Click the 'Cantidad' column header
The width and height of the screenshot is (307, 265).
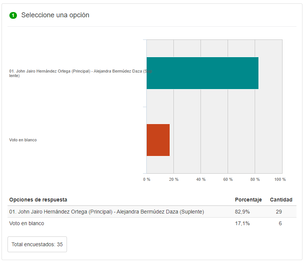point(281,200)
